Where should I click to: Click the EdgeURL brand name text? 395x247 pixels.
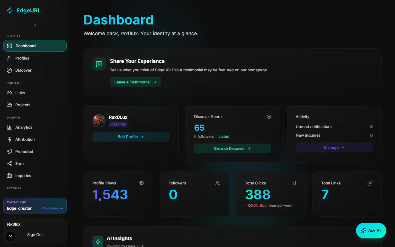tap(29, 10)
